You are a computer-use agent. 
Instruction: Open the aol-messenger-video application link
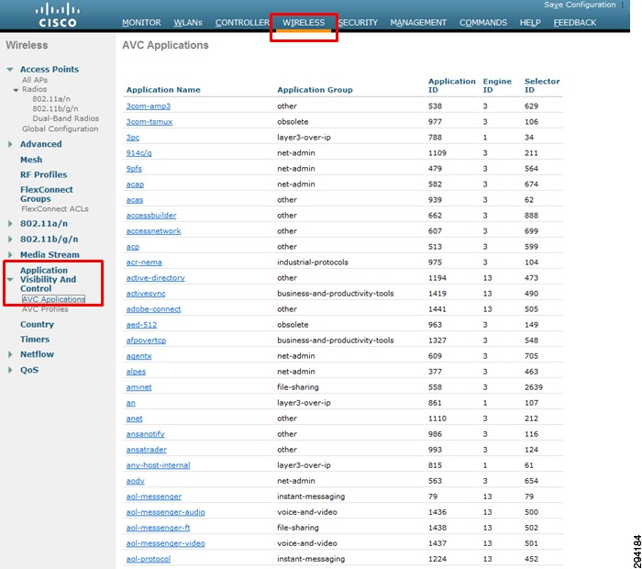click(x=165, y=543)
